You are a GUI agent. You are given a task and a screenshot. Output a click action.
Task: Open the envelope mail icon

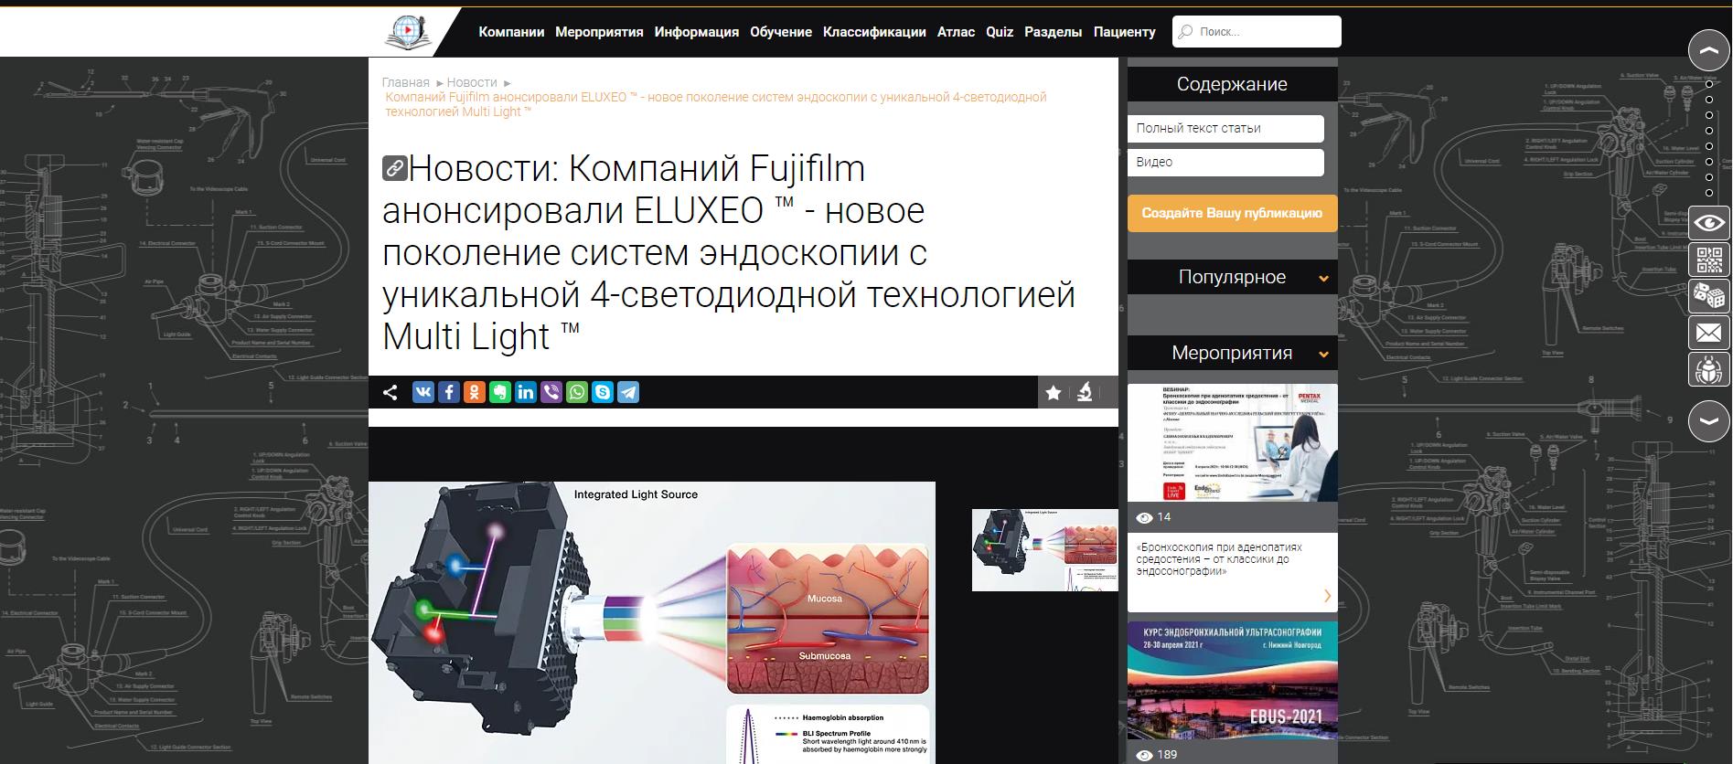click(x=1708, y=334)
